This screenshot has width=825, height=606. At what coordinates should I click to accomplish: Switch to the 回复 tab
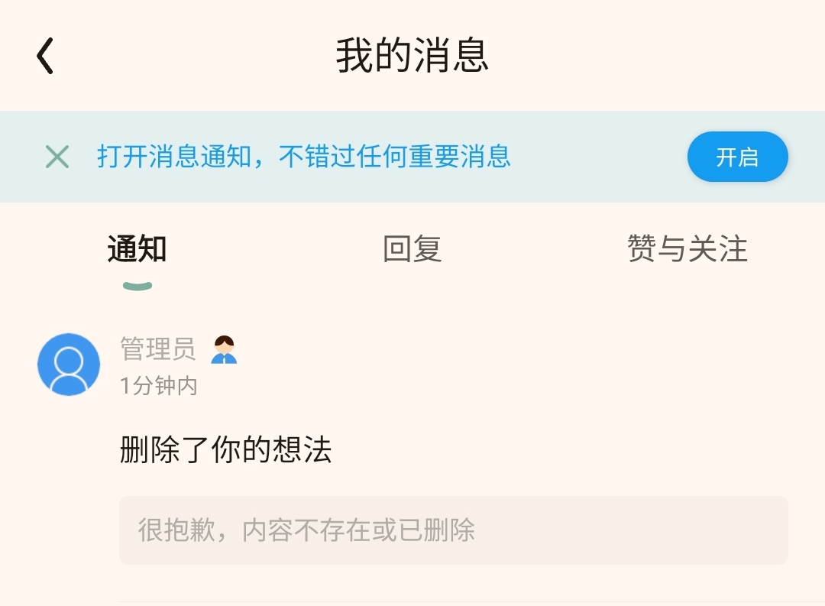pos(412,248)
